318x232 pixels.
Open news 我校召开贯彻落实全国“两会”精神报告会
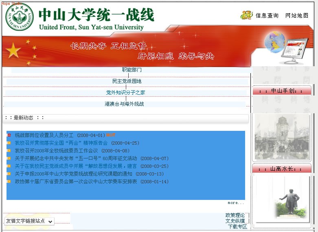tap(61, 143)
